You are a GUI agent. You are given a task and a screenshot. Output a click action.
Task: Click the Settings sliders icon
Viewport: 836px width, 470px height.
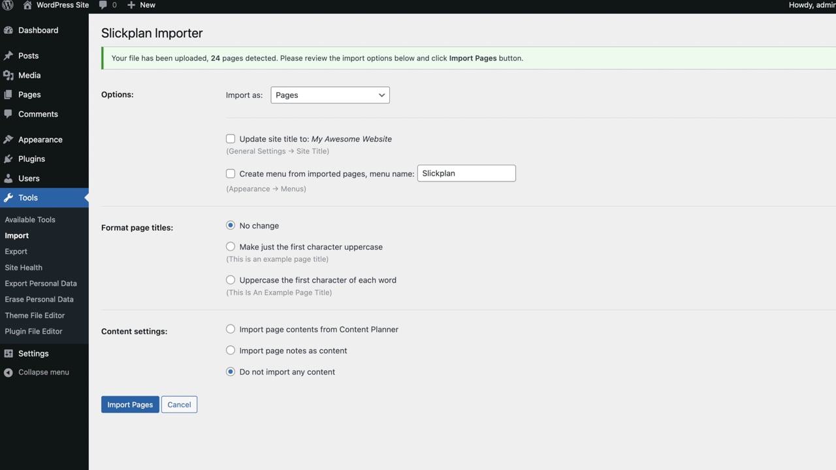click(8, 353)
